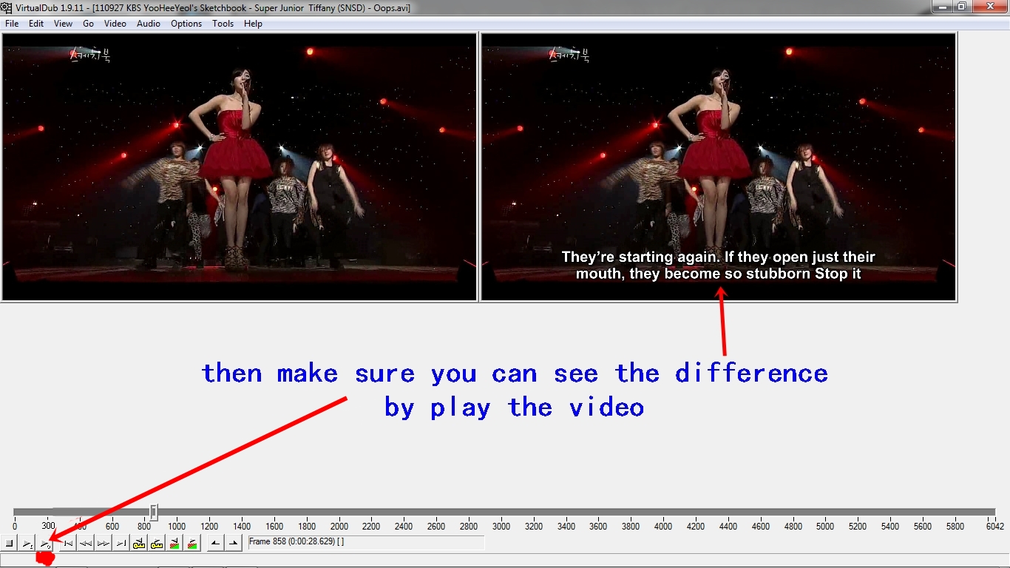Viewport: 1010px width, 568px height.
Task: Open the View menu
Action: point(63,24)
